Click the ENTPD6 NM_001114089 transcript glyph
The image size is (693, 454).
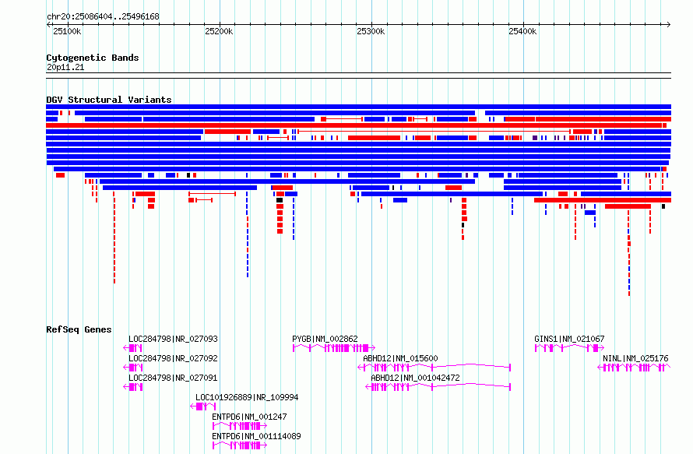coord(240,445)
